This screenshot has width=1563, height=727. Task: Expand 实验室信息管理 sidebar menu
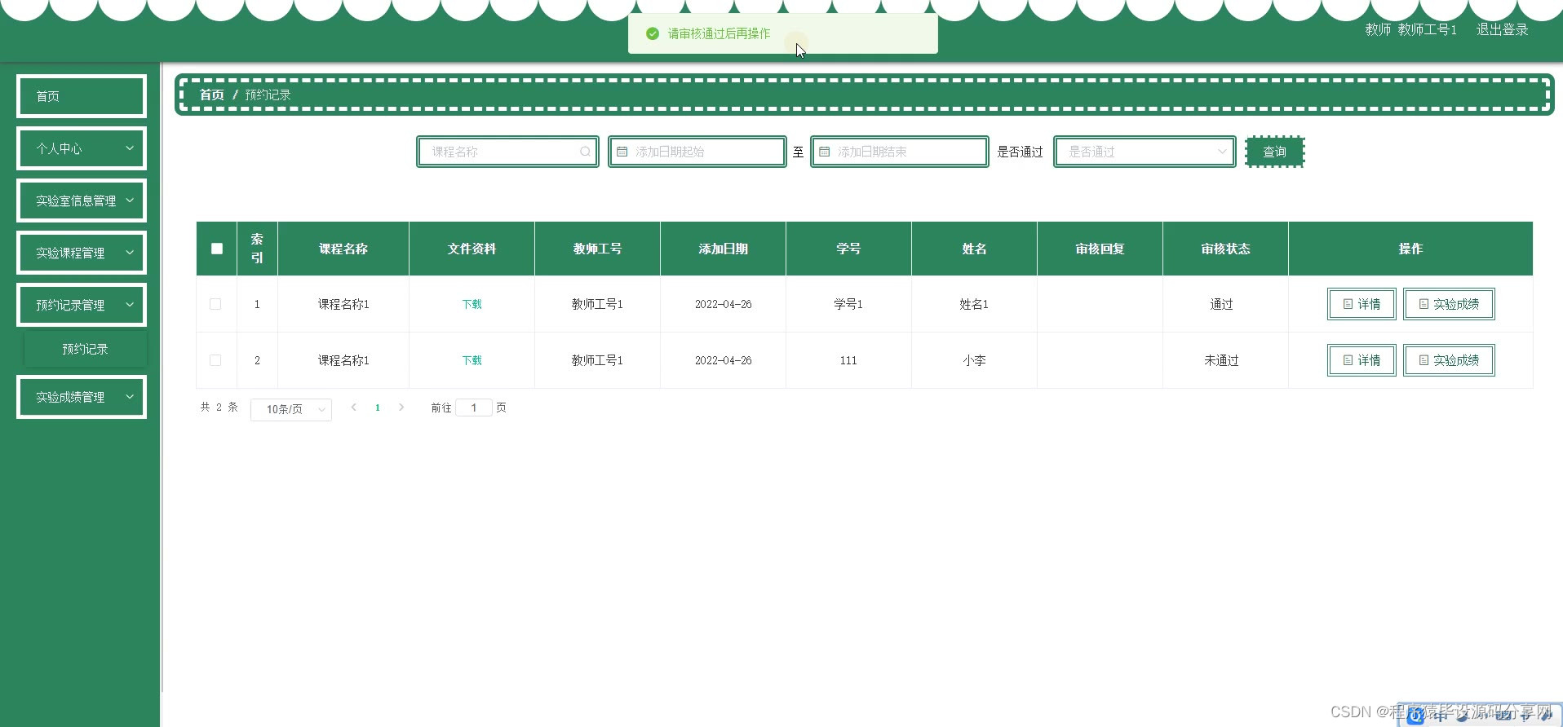tap(82, 200)
